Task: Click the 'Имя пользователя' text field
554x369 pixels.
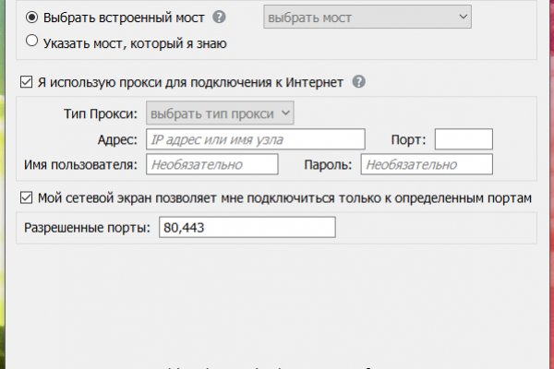Action: [211, 164]
